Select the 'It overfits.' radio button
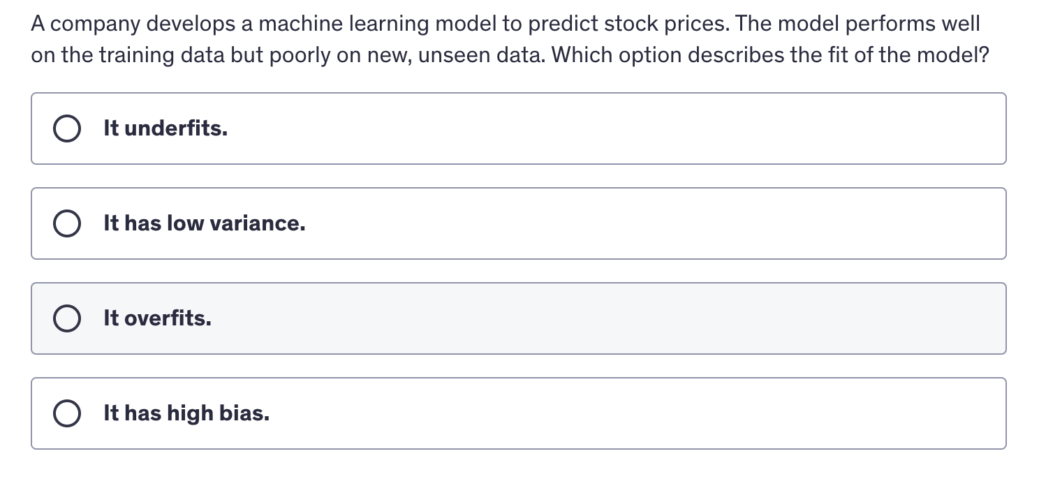This screenshot has width=1039, height=493. click(x=66, y=318)
